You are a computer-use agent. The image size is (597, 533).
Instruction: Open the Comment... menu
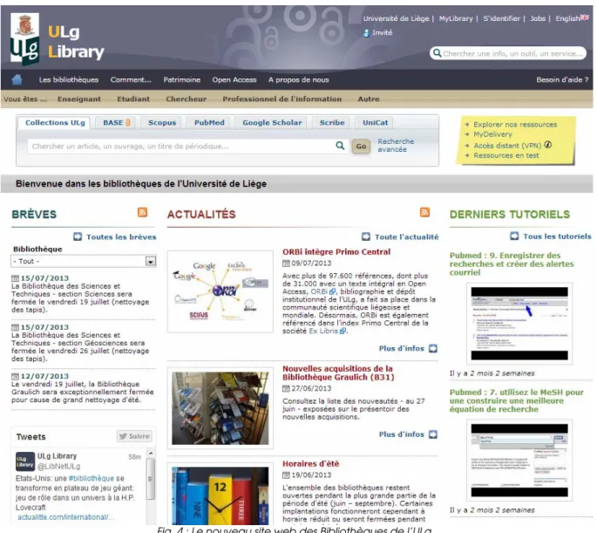point(131,79)
